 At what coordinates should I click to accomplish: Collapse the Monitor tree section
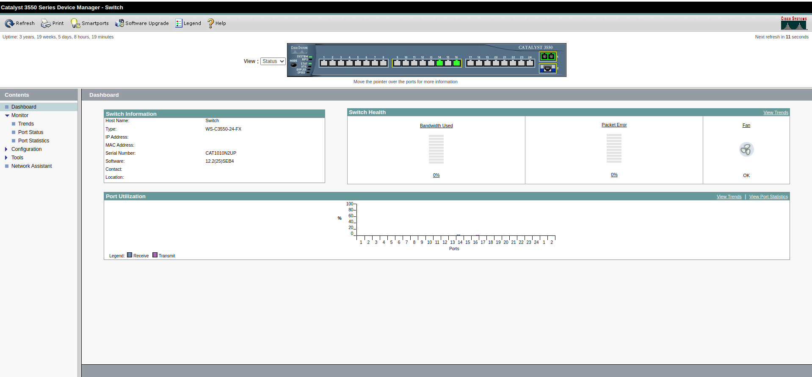[x=7, y=115]
